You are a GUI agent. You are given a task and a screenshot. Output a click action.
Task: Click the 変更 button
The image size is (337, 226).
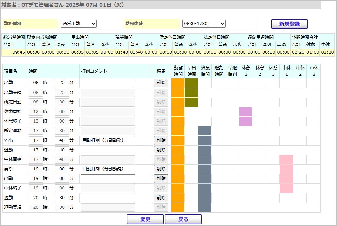(145, 219)
